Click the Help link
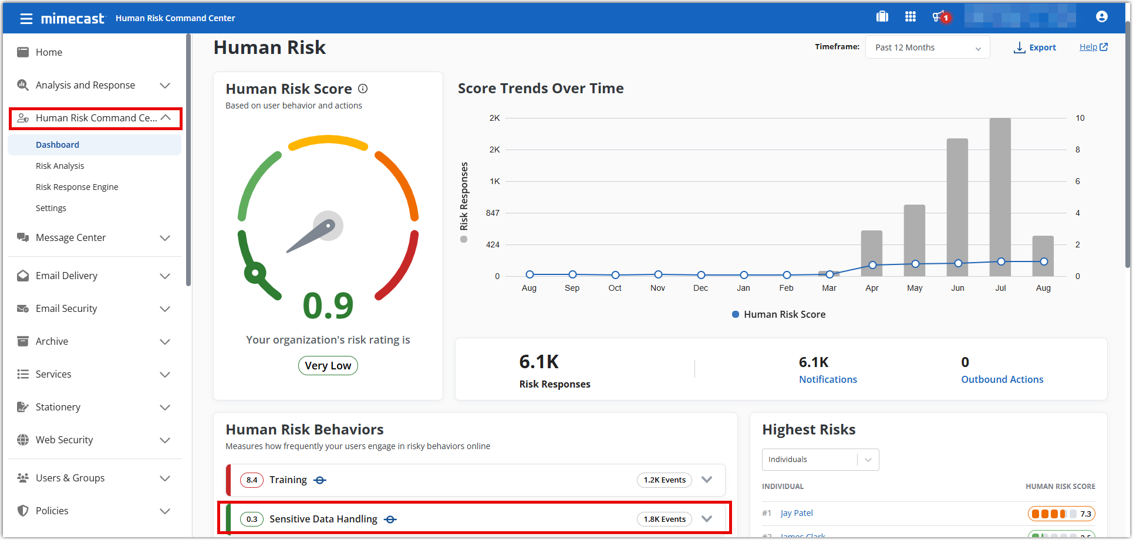 coord(1089,46)
